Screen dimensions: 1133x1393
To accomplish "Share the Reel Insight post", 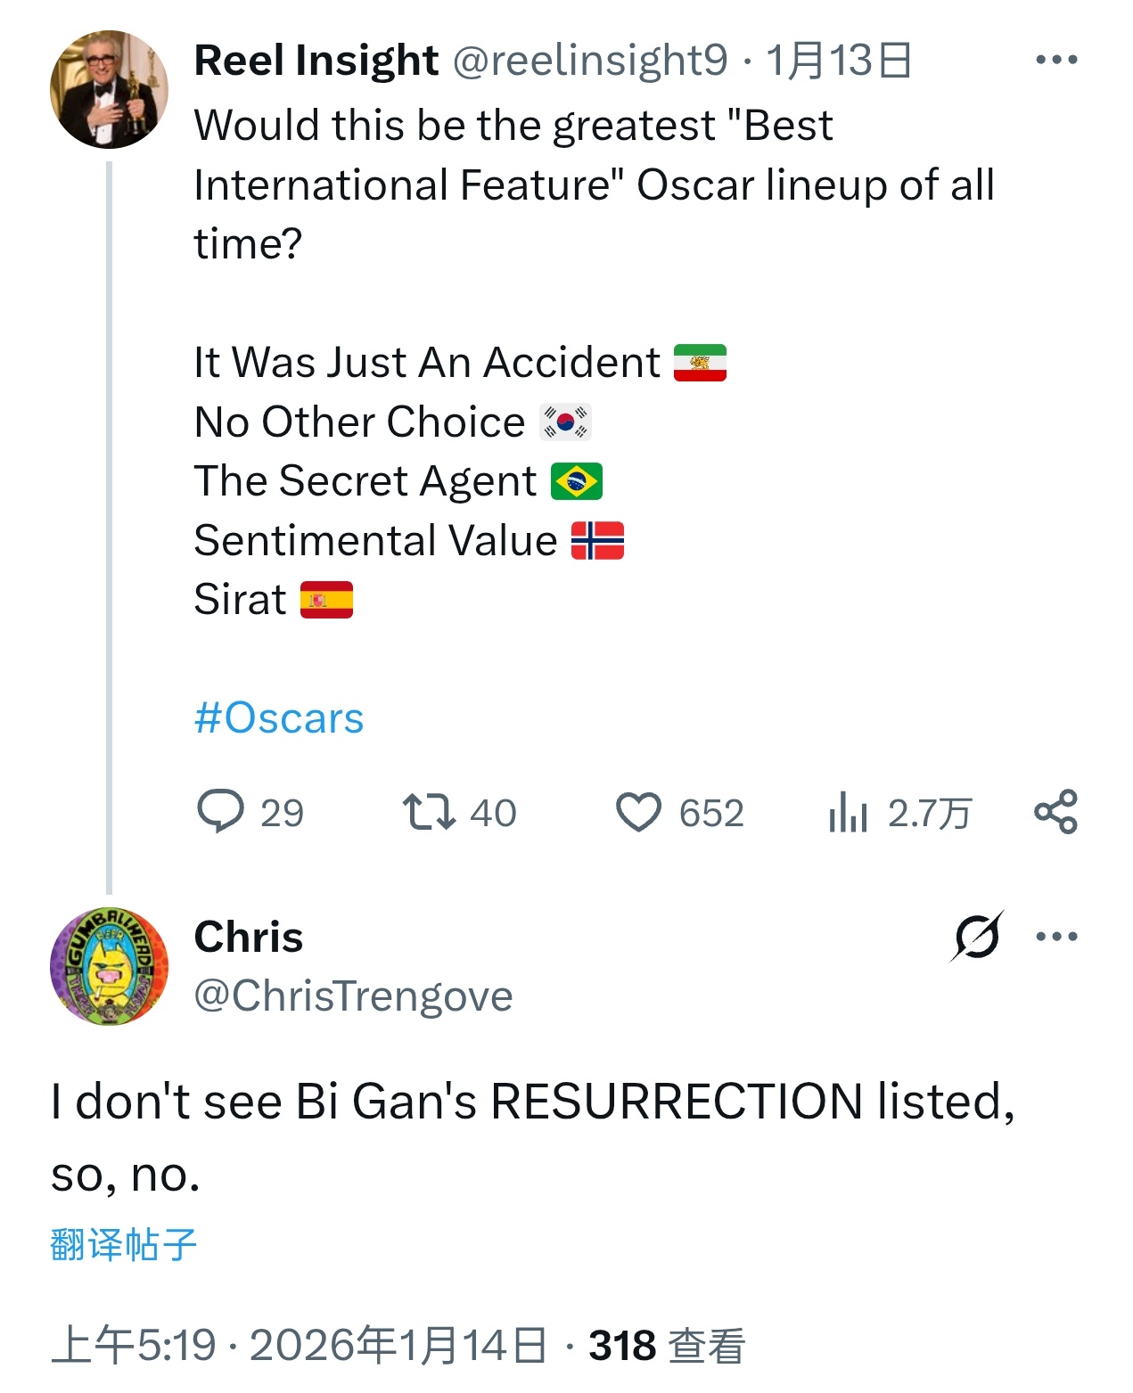I will click(1055, 812).
